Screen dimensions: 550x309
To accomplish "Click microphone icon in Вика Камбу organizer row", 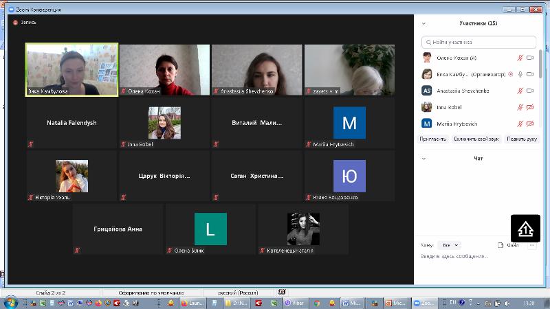I will click(x=520, y=74).
